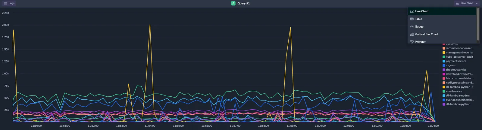Click the green A query badge
This screenshot has height=130, width=482.
(x=233, y=3)
